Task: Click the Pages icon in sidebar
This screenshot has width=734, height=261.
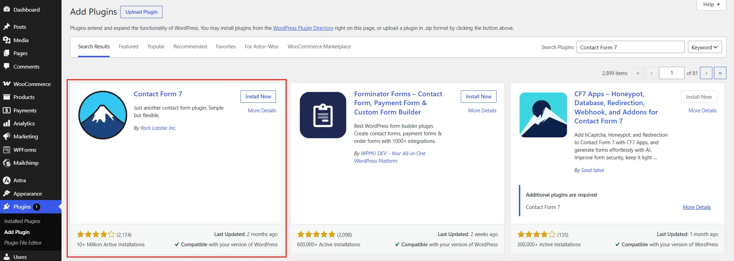Action: pos(7,53)
